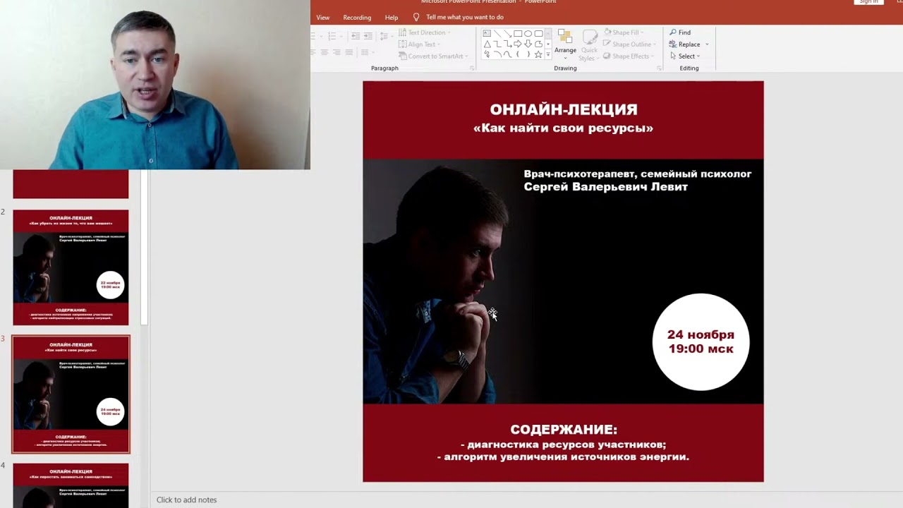Open the Shape Fill dropdown

624,32
